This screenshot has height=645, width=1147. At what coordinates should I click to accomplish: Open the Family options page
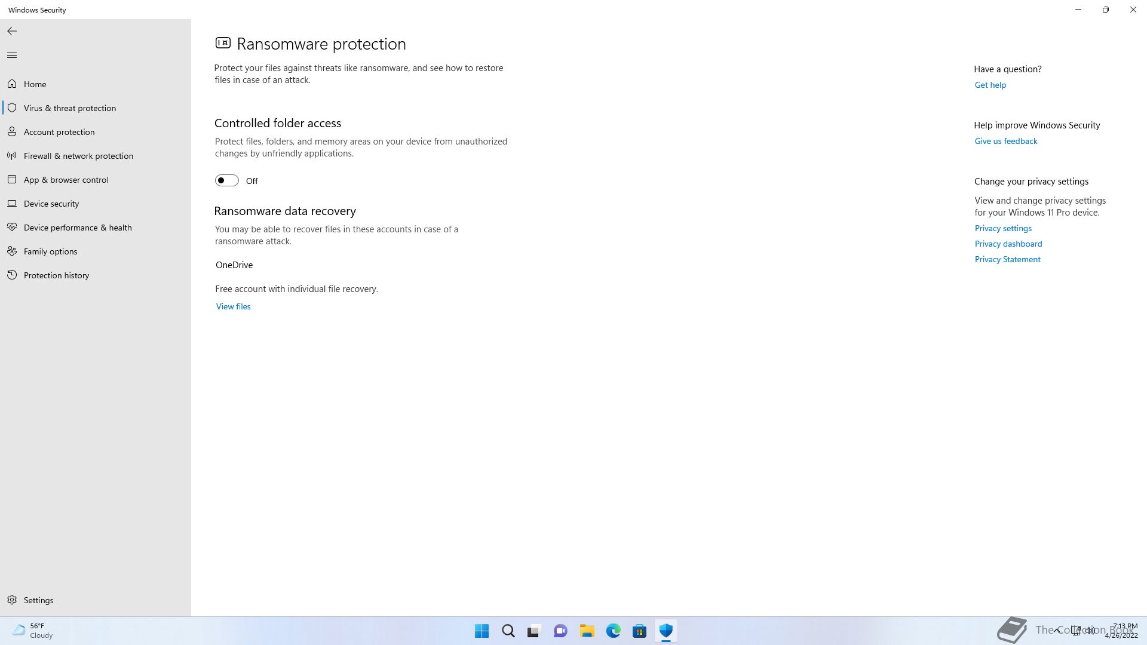tap(50, 251)
